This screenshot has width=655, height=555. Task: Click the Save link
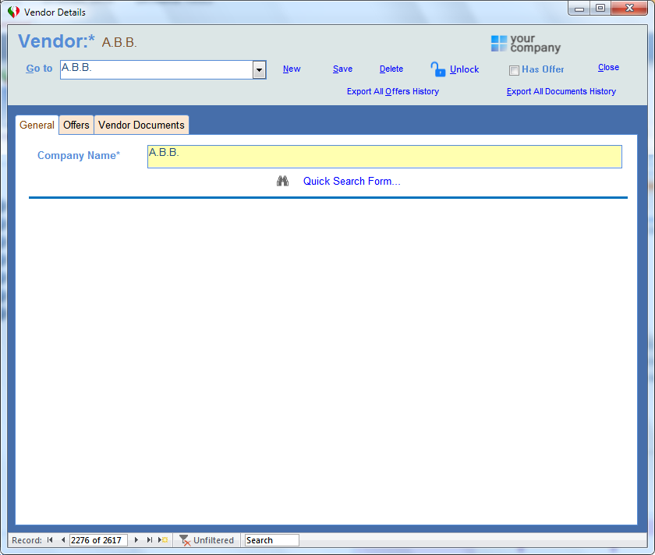click(342, 69)
